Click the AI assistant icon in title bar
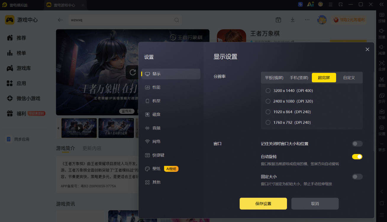 pyautogui.click(x=310, y=4)
